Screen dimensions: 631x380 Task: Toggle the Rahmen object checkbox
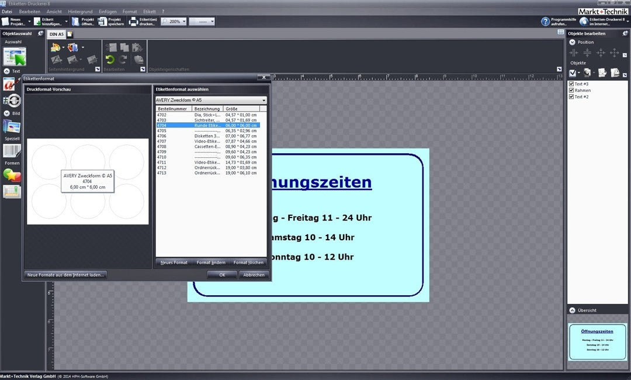coord(571,91)
